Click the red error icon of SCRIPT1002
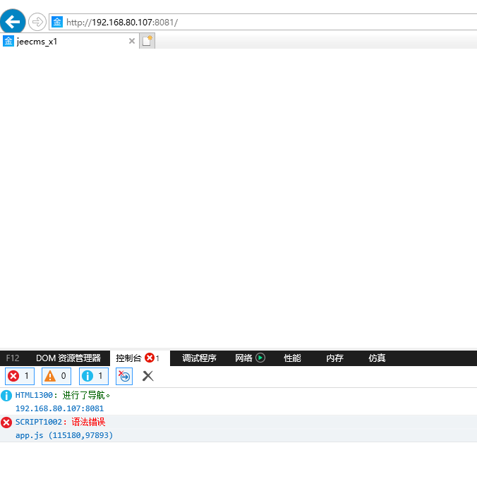 tap(6, 423)
